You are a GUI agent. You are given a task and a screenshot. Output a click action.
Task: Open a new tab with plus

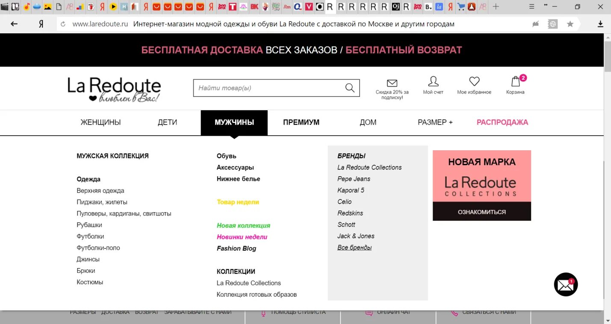point(496,7)
